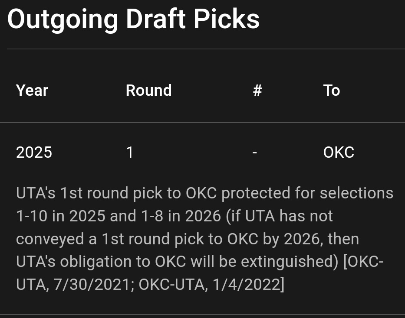Image resolution: width=405 pixels, height=318 pixels.
Task: Click the word 'obligation' in the note
Action: coord(101,262)
